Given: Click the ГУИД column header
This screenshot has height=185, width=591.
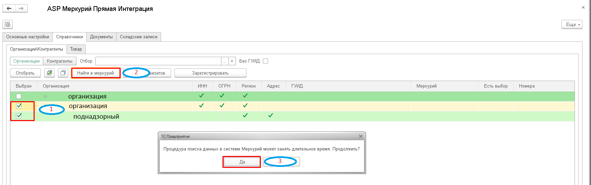Looking at the screenshot, I should click(348, 86).
